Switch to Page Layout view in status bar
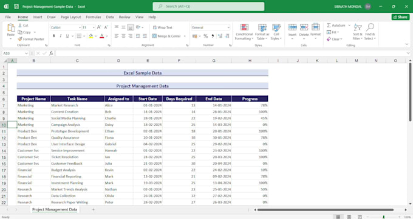 pyautogui.click(x=349, y=217)
